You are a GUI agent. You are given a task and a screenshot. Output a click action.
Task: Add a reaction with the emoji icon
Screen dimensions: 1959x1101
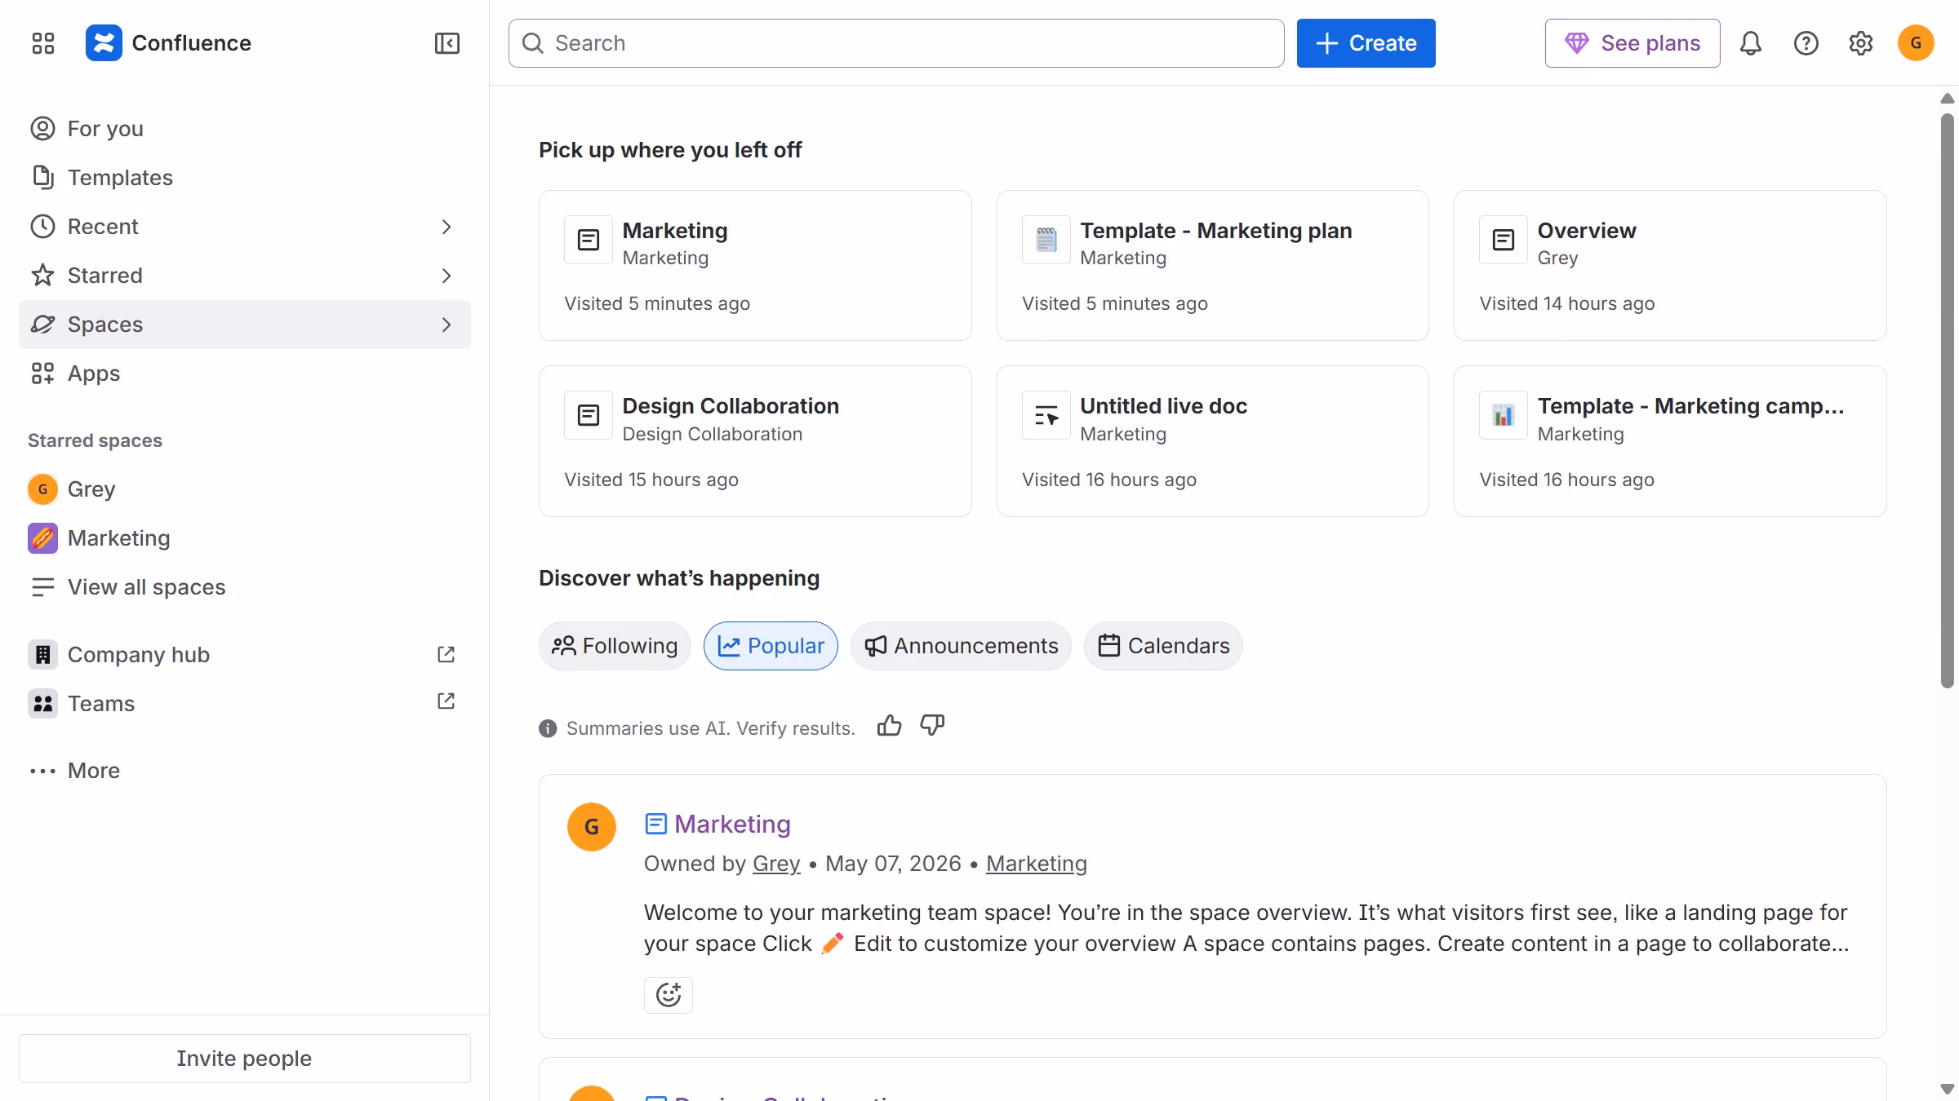click(668, 995)
